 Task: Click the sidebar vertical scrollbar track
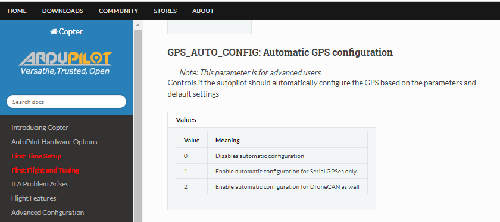[x=137, y=126]
